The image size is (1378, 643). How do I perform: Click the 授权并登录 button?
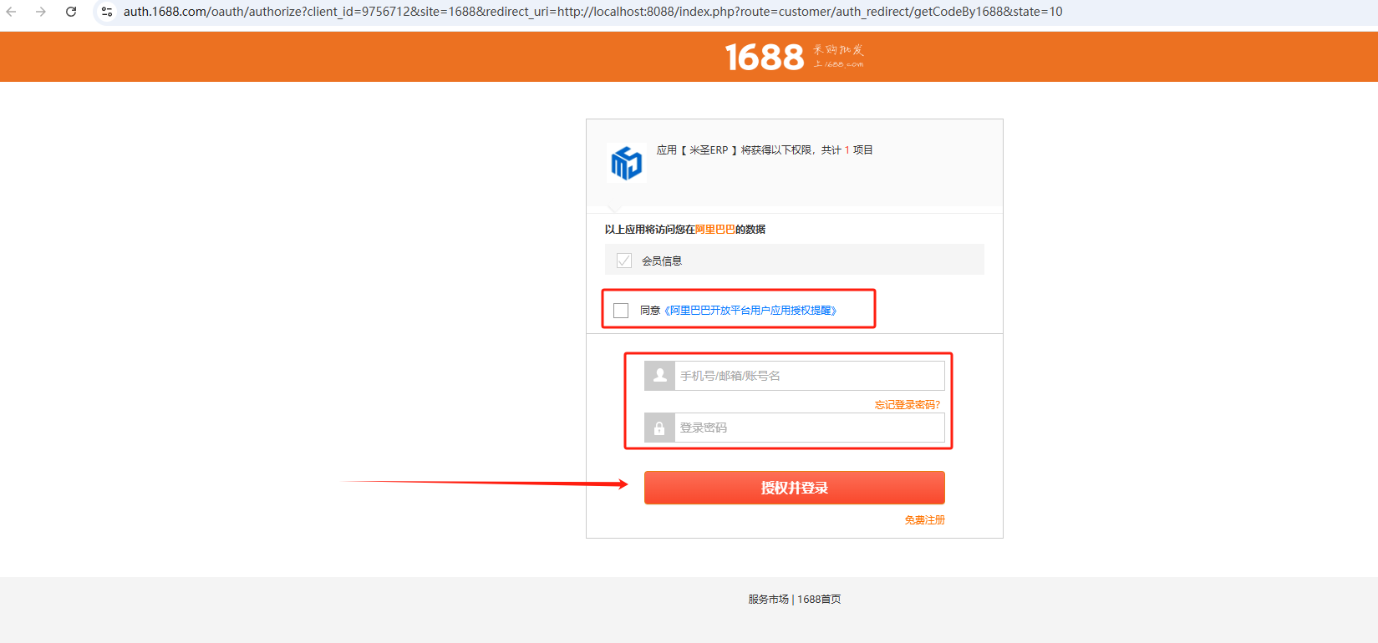click(x=795, y=488)
